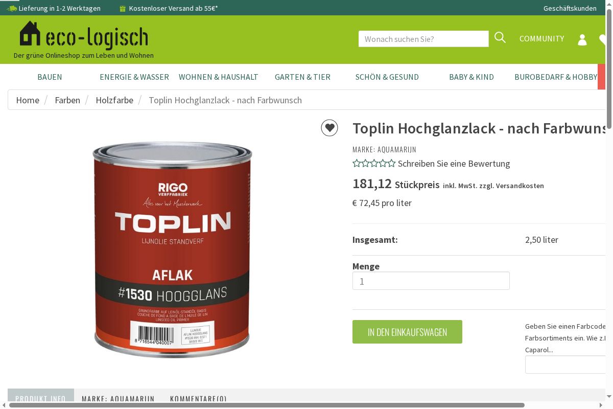Add item via In den Einkaufswagen button
Image resolution: width=613 pixels, height=409 pixels.
point(407,332)
